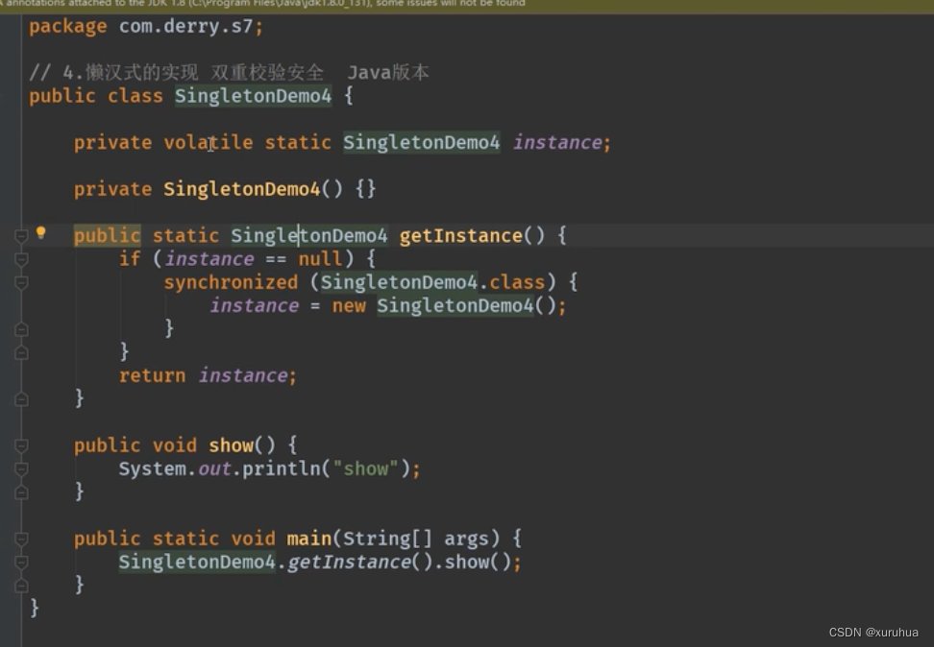Screen dimensions: 934x647
Task: Click 'SingletonDemo4' type in the volatile field line
Action: point(422,143)
